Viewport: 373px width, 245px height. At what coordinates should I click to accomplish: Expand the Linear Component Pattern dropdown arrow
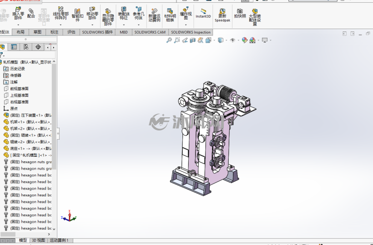(x=60, y=25)
